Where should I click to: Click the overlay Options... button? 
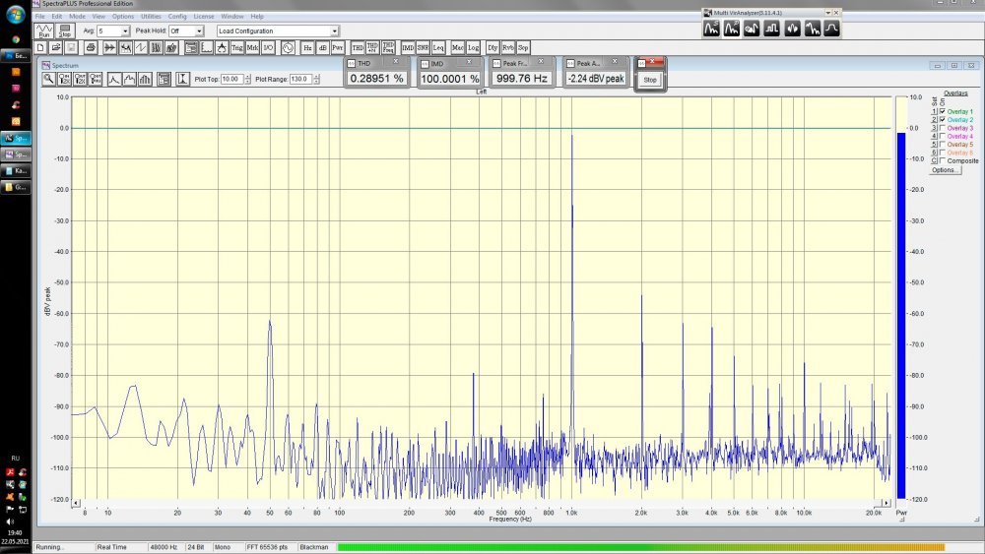click(x=945, y=170)
